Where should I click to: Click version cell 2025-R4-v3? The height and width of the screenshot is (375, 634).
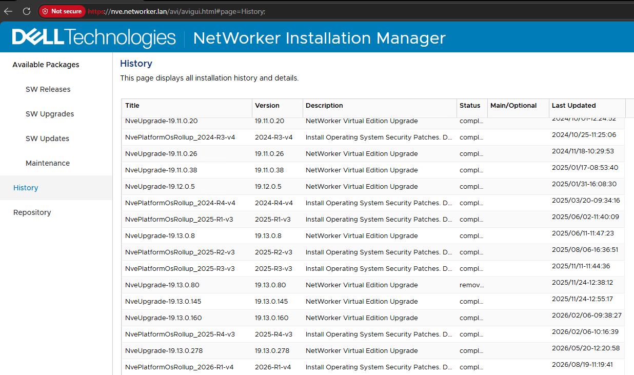coord(273,334)
